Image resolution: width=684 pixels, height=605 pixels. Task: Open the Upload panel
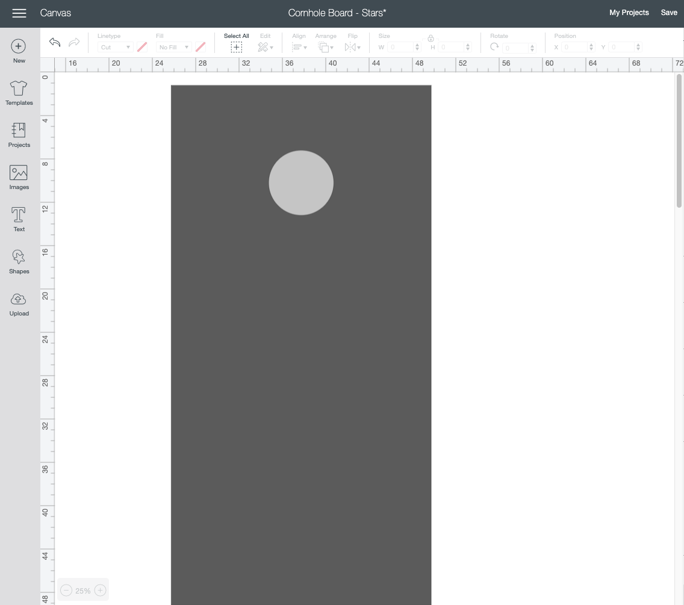(19, 303)
